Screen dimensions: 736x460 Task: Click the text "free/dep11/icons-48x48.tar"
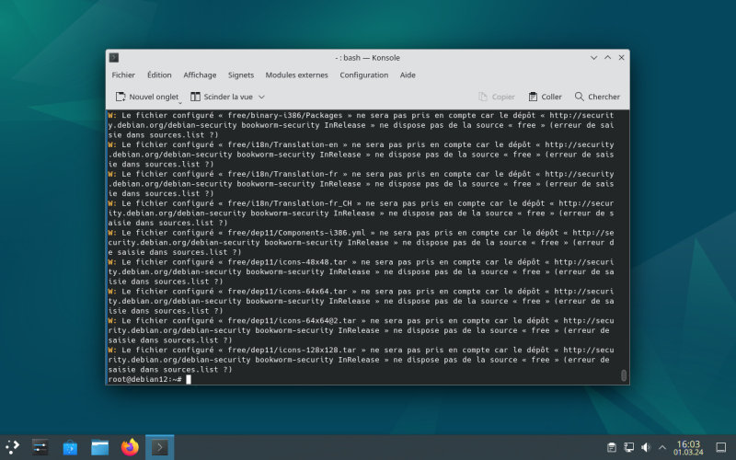[x=287, y=262]
